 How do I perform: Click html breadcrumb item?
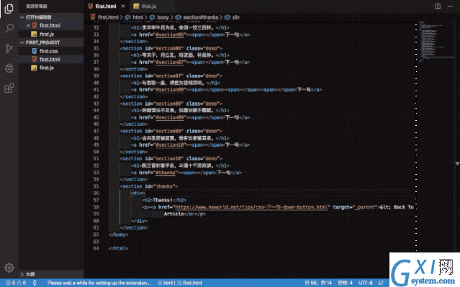click(x=135, y=17)
